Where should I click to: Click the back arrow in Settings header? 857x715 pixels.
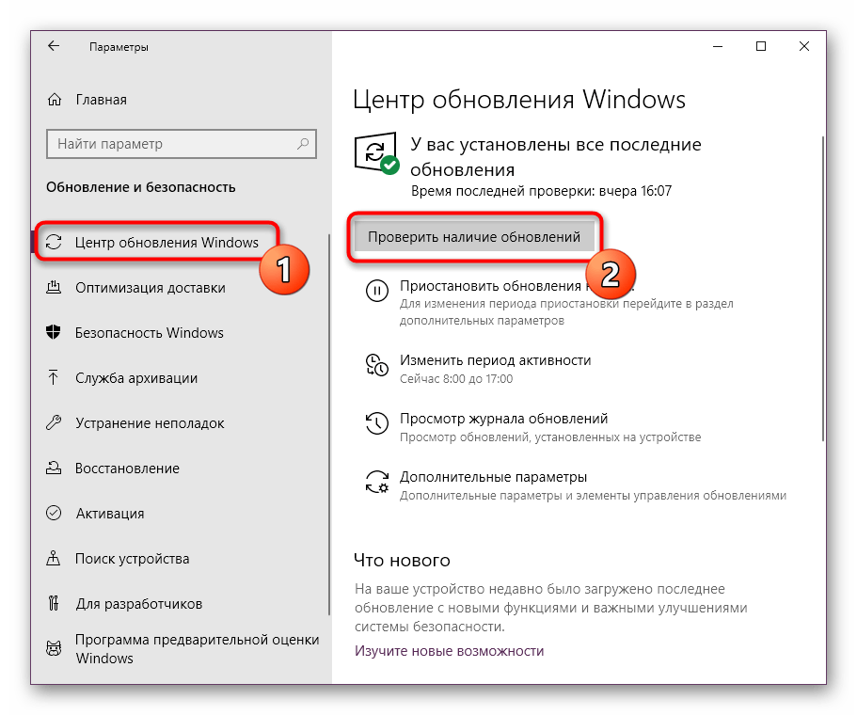pos(54,46)
